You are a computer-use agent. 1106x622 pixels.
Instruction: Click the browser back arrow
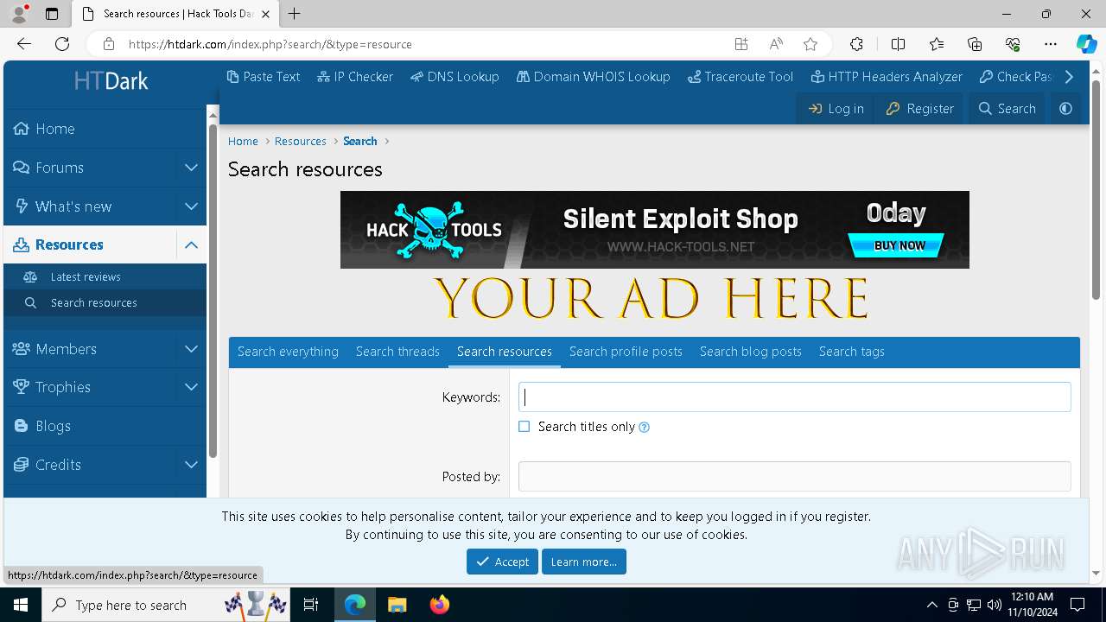pyautogui.click(x=24, y=44)
